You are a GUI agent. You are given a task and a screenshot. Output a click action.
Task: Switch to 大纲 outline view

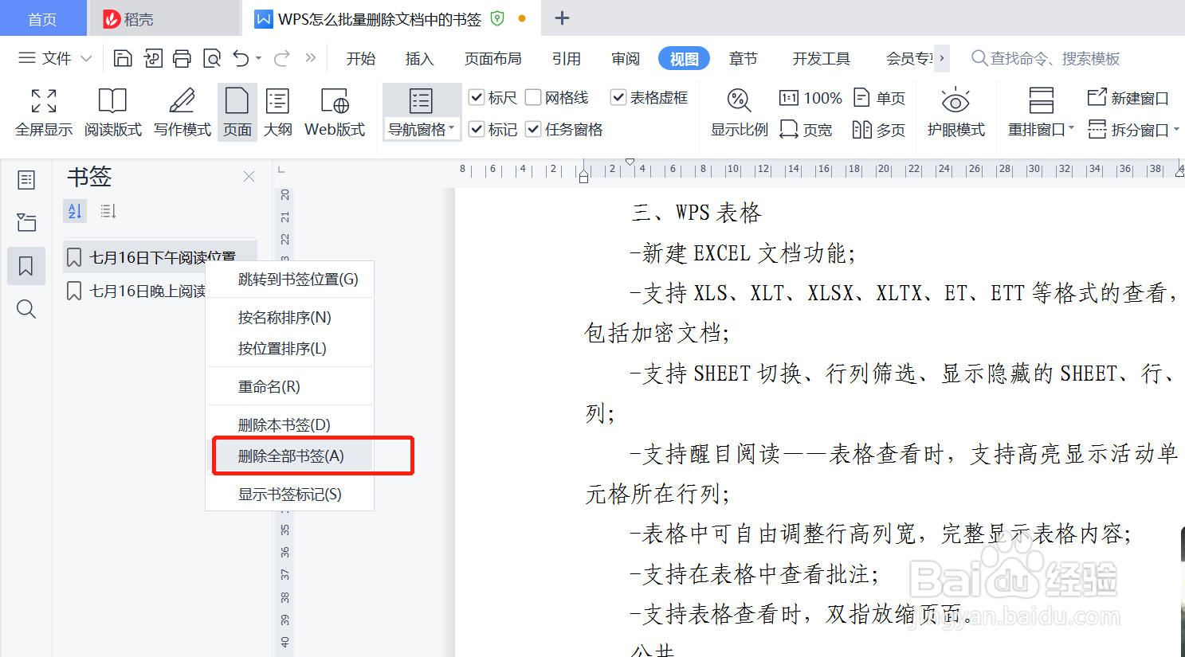coord(277,112)
